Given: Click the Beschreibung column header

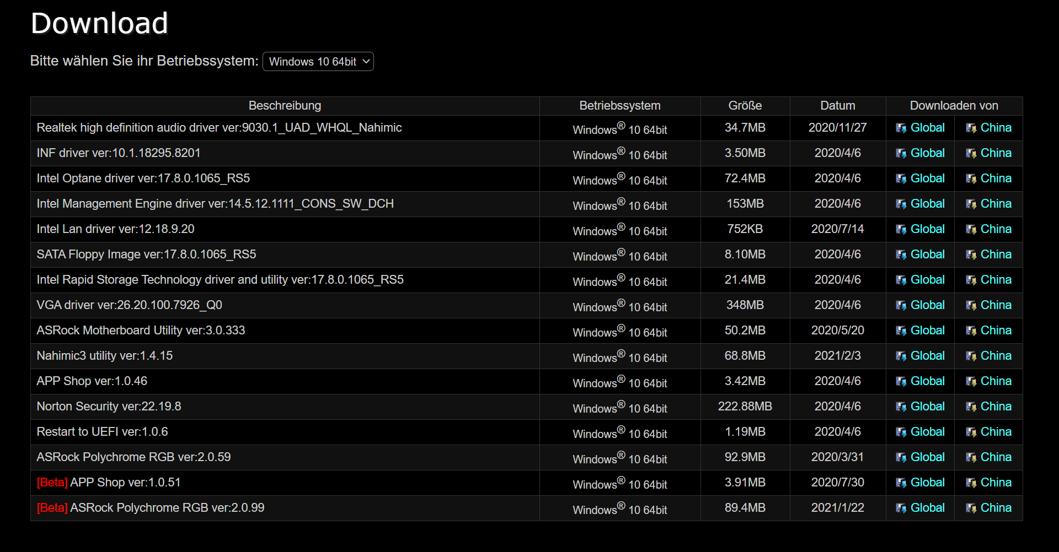Looking at the screenshot, I should 285,106.
